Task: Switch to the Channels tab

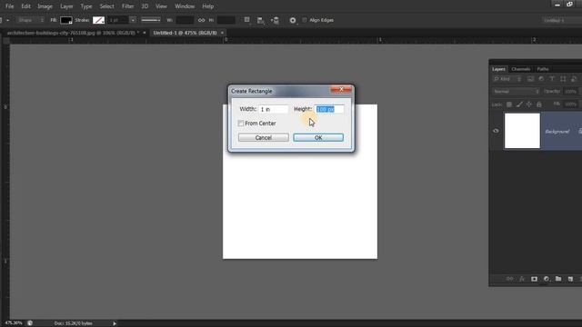Action: click(520, 69)
